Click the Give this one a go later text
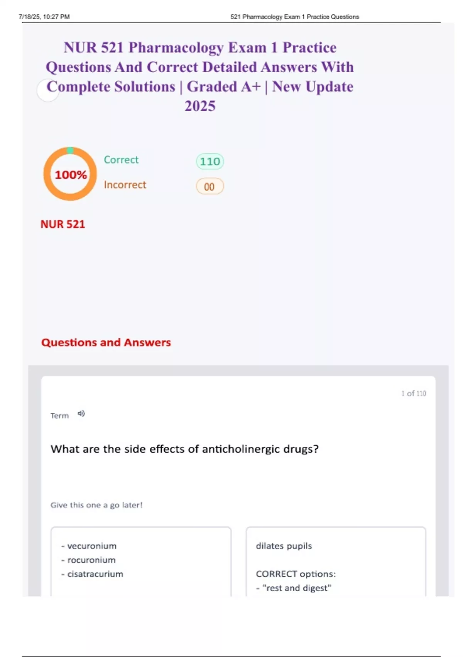 click(96, 505)
